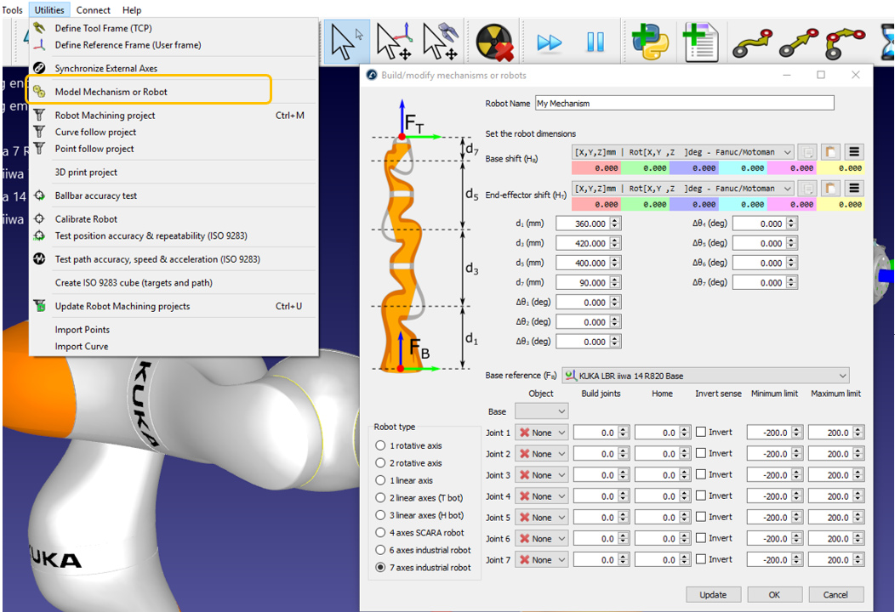Image resolution: width=895 pixels, height=612 pixels.
Task: Choose Calibrate Robot from Utilities menu
Action: (x=86, y=219)
